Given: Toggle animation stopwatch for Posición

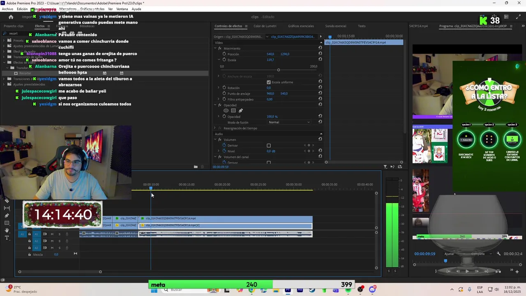Looking at the screenshot, I should [x=224, y=54].
